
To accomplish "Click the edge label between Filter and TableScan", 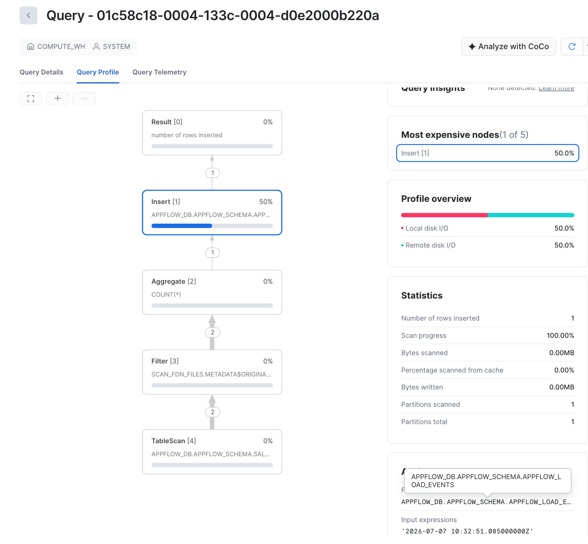I will [213, 412].
